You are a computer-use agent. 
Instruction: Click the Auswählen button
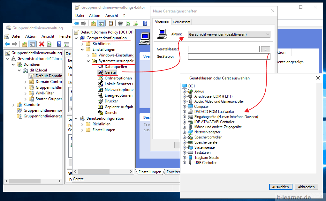[280, 187]
